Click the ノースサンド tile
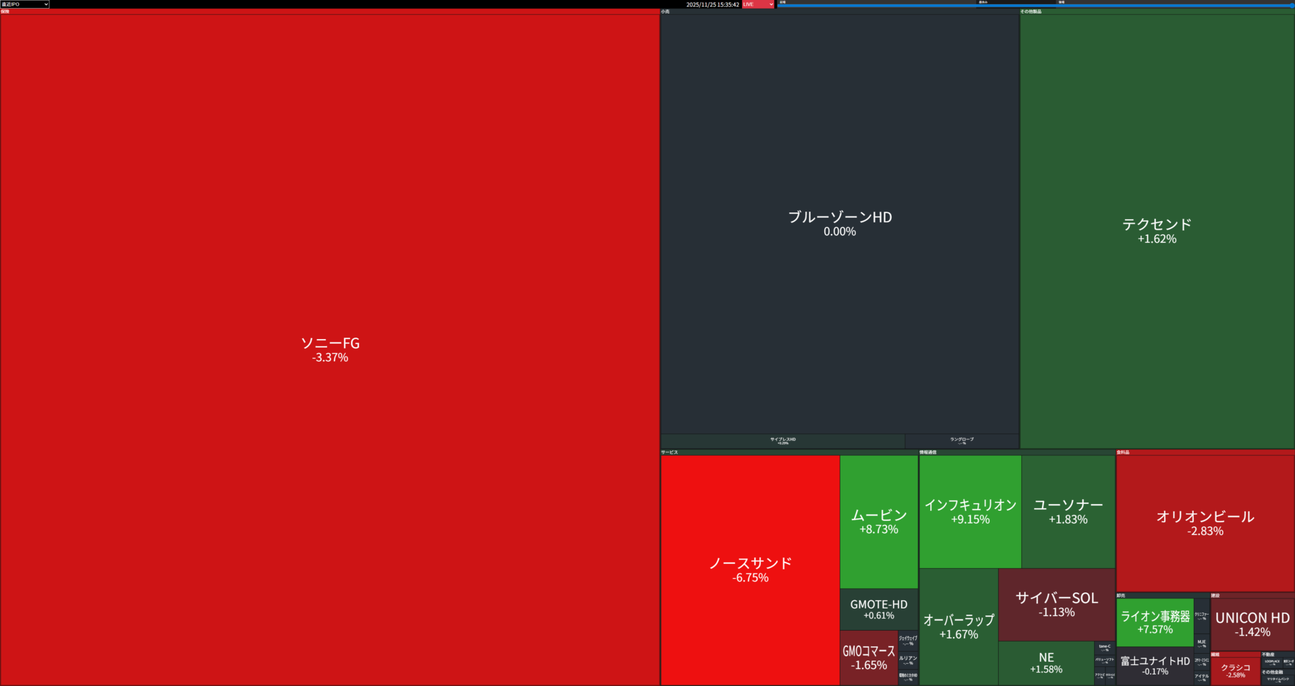 pyautogui.click(x=750, y=569)
